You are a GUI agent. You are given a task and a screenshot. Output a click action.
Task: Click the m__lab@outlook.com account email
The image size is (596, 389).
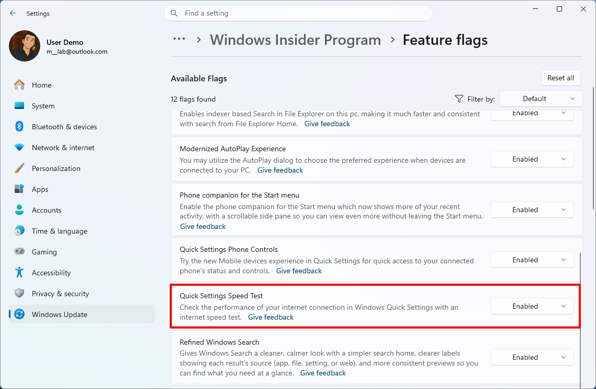(77, 52)
